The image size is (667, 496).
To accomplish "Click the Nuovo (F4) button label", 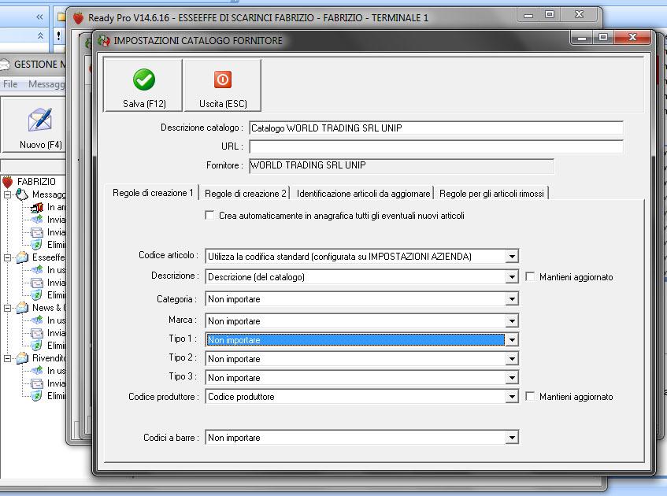I will (x=40, y=145).
